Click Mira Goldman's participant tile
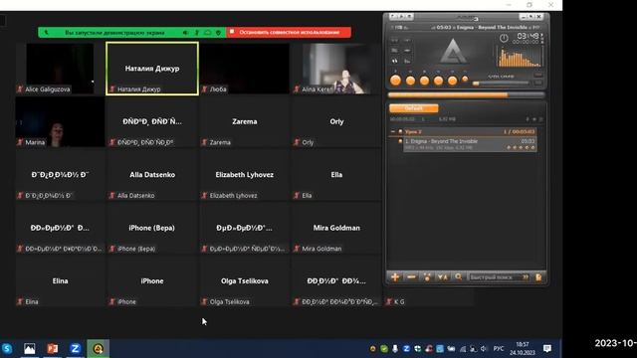637x358 pixels. [336, 228]
